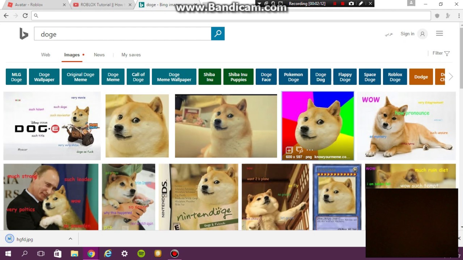Screen dimensions: 463x260
Task: Select the Call of Doge chip
Action: (x=138, y=77)
